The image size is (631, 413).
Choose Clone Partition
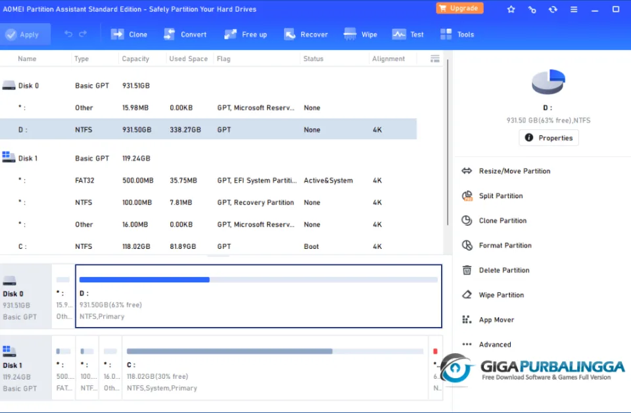coord(503,221)
